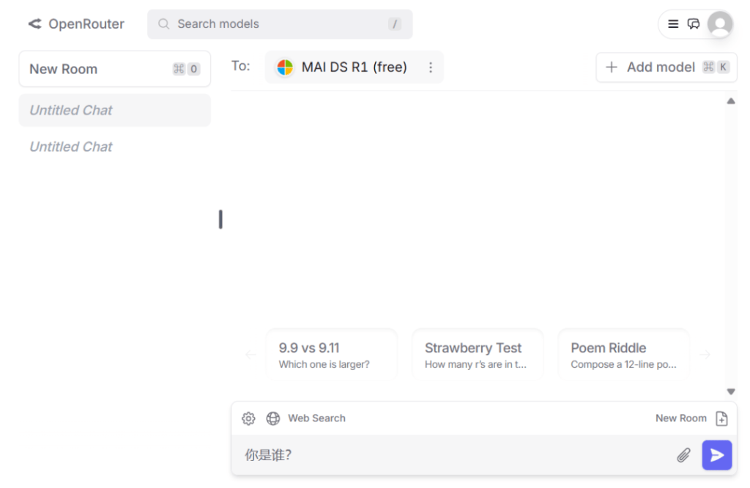Image resolution: width=750 pixels, height=488 pixels.
Task: Click the OpenRouter logo icon
Action: (34, 24)
